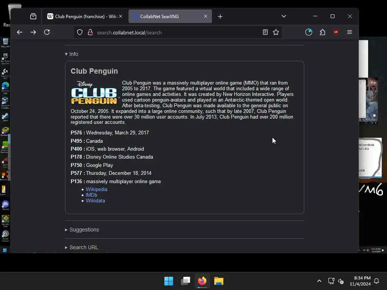This screenshot has height=290, width=387.
Task: Expand the Suggestions section
Action: point(82,230)
